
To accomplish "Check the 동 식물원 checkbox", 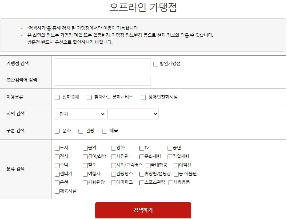I will point(176,174).
